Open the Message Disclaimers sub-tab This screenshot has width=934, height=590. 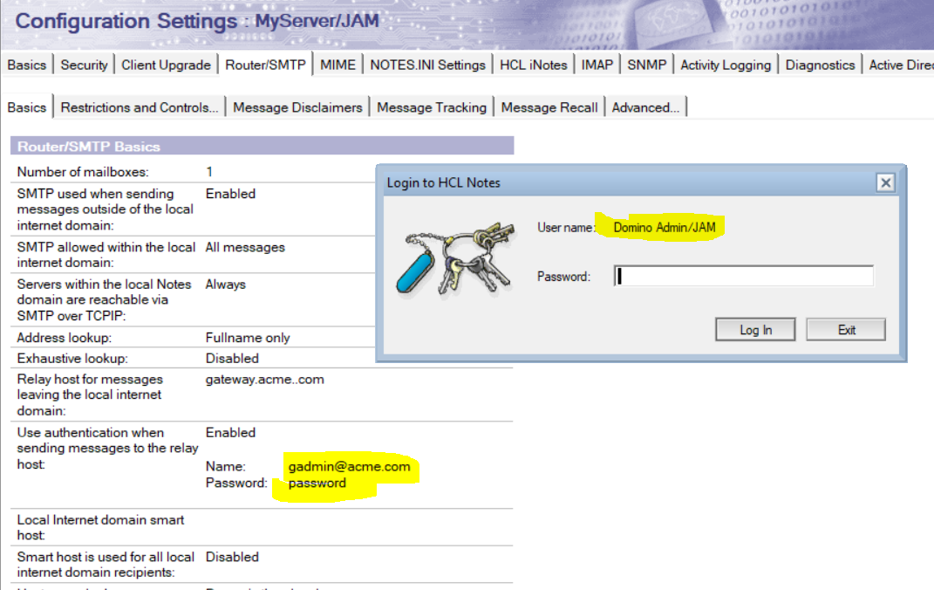(x=297, y=107)
